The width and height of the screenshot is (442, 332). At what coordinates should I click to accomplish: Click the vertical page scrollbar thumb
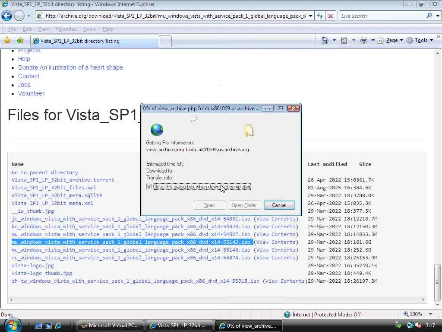tap(437, 282)
